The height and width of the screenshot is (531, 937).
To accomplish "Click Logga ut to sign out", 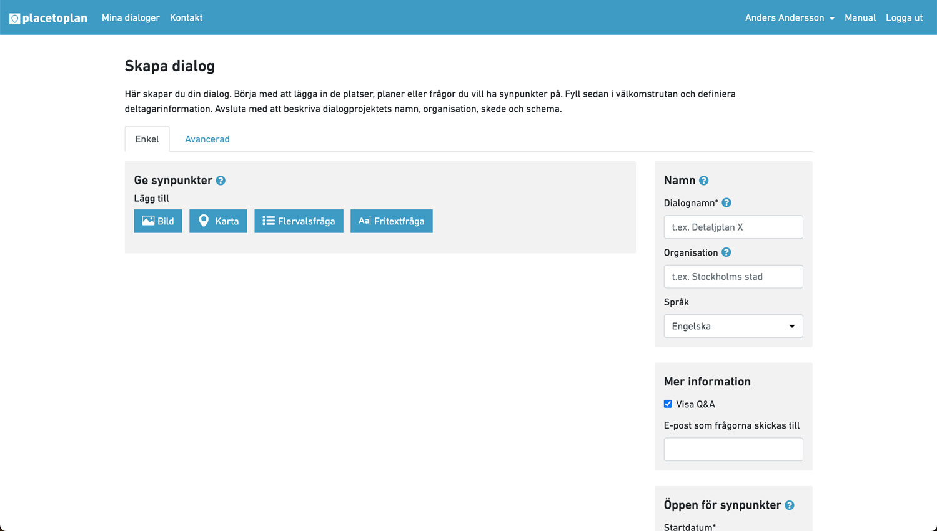I will tap(904, 18).
